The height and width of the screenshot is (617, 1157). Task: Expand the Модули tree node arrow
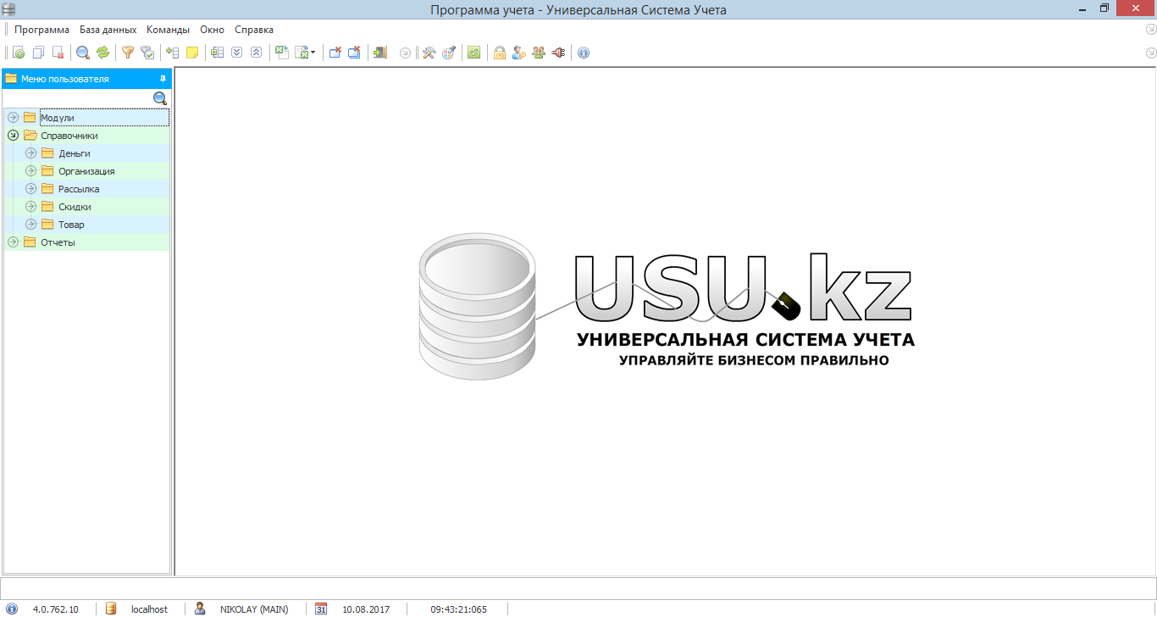point(13,118)
